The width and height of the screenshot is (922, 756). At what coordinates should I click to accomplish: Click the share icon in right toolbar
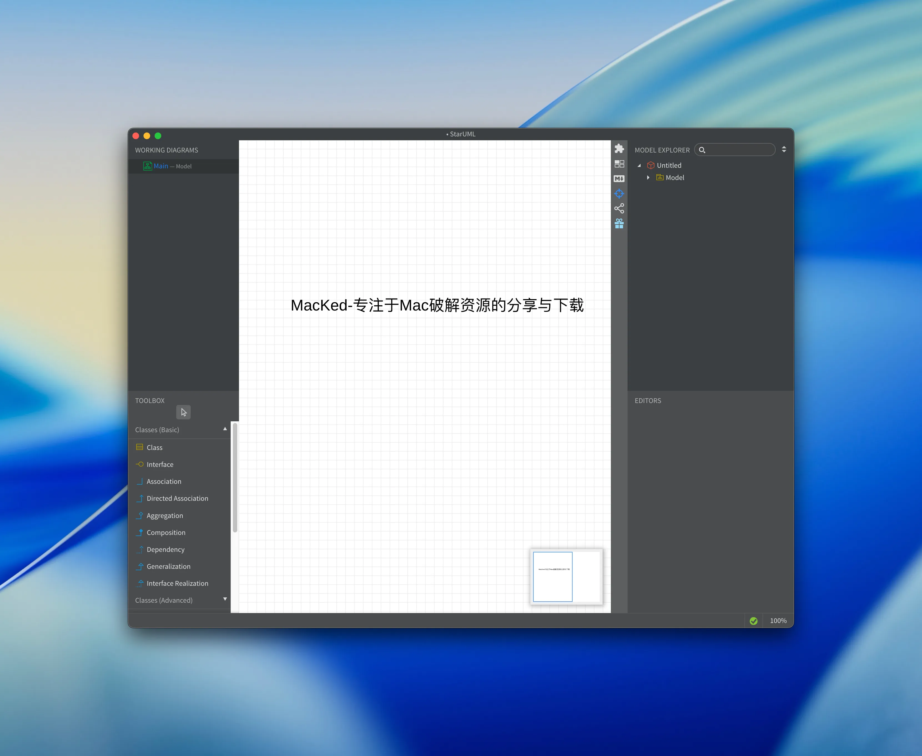[x=619, y=208]
